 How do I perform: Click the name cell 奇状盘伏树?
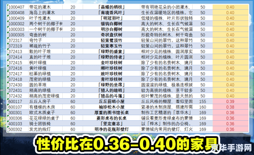[111, 35]
